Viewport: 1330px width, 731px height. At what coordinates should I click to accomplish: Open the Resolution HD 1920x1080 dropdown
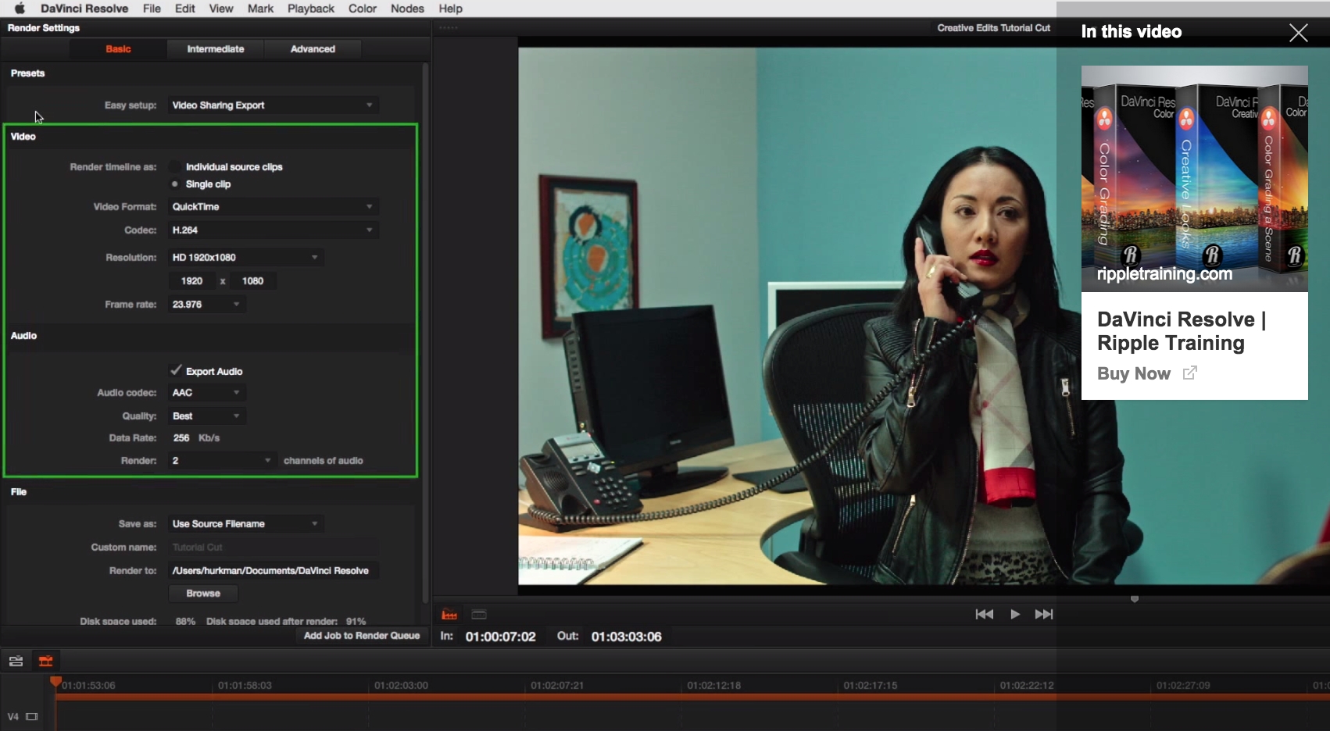[x=245, y=258]
